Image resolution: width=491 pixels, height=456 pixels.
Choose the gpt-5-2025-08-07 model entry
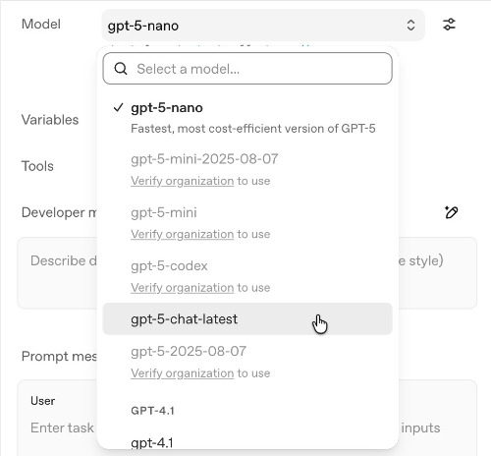tap(247, 362)
